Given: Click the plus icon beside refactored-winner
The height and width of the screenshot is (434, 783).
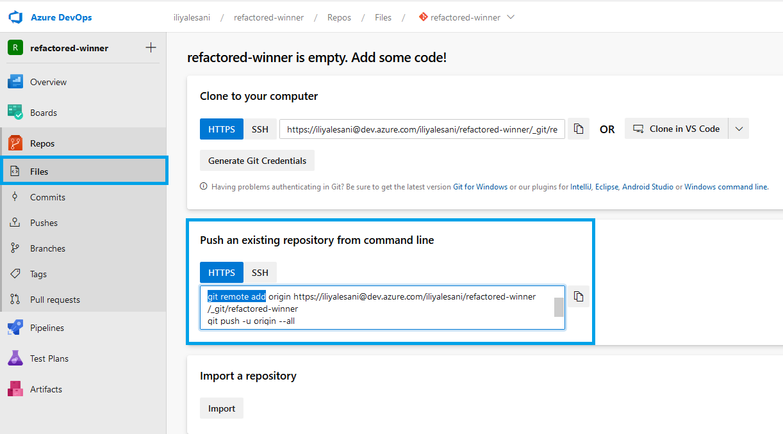Looking at the screenshot, I should tap(151, 47).
